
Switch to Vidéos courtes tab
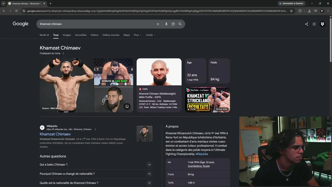click(x=111, y=35)
